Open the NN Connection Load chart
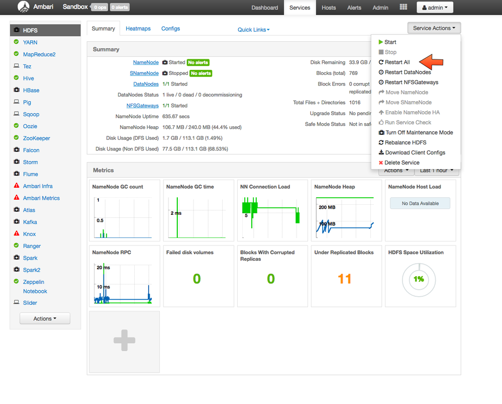Viewport: 502px width, 404px height. click(272, 210)
